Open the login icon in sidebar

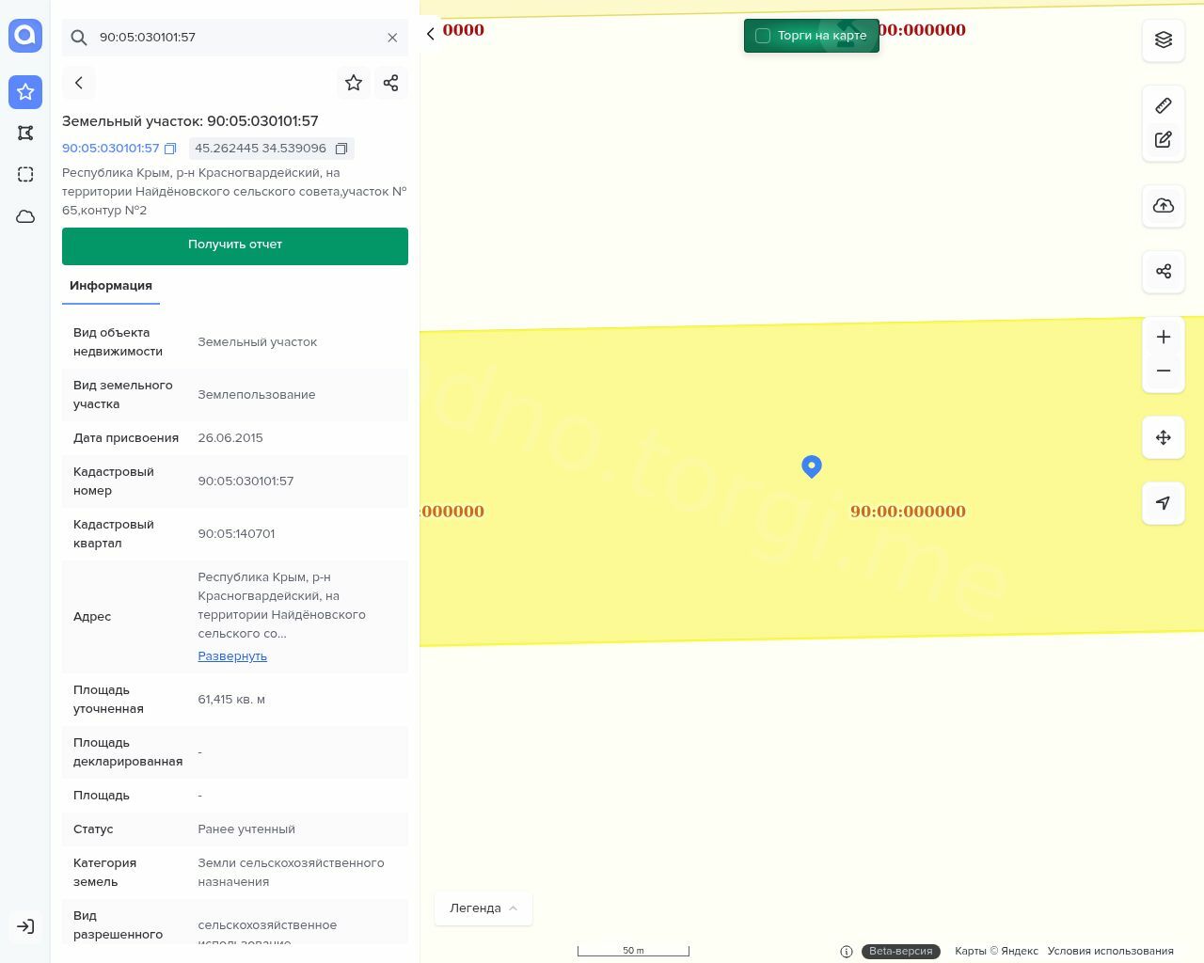coord(25,926)
